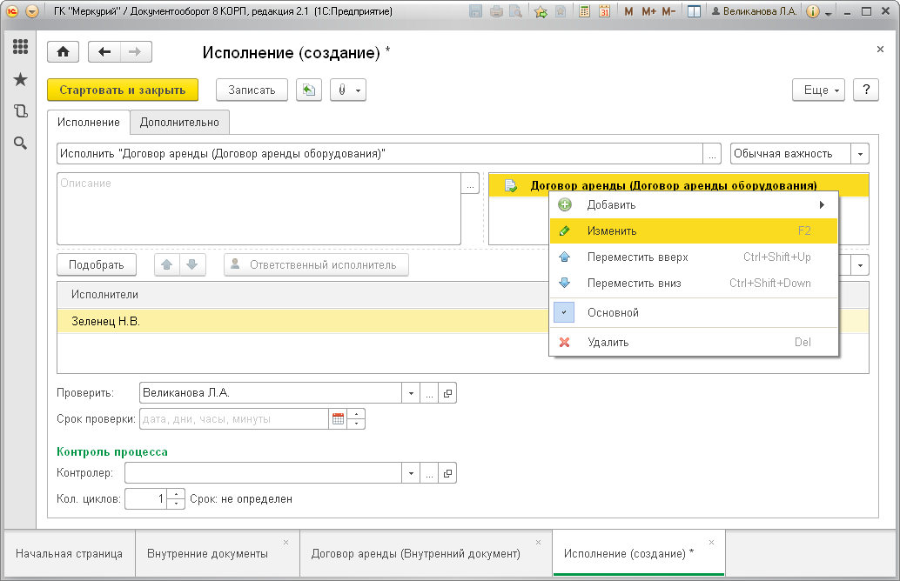This screenshot has height=581, width=900.
Task: Open the Проверить field dropdown arrow
Action: tap(411, 393)
